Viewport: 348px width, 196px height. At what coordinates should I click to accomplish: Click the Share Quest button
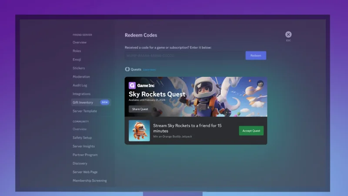pos(140,109)
